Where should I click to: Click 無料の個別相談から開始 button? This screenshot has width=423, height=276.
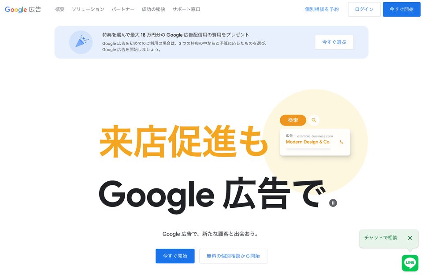[234, 256]
